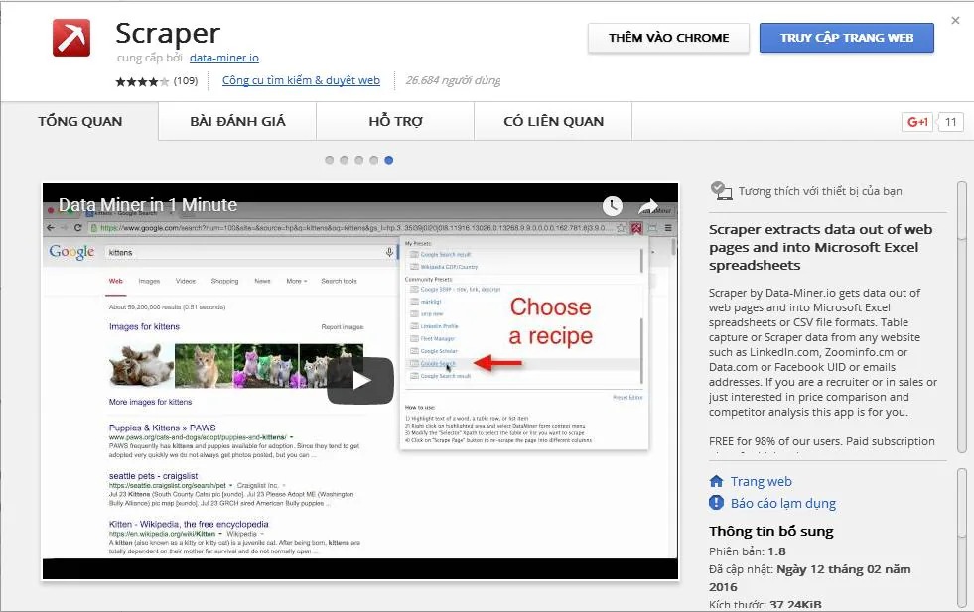The image size is (974, 612).
Task: Click THÊM VÀO CHROME button
Action: point(668,38)
